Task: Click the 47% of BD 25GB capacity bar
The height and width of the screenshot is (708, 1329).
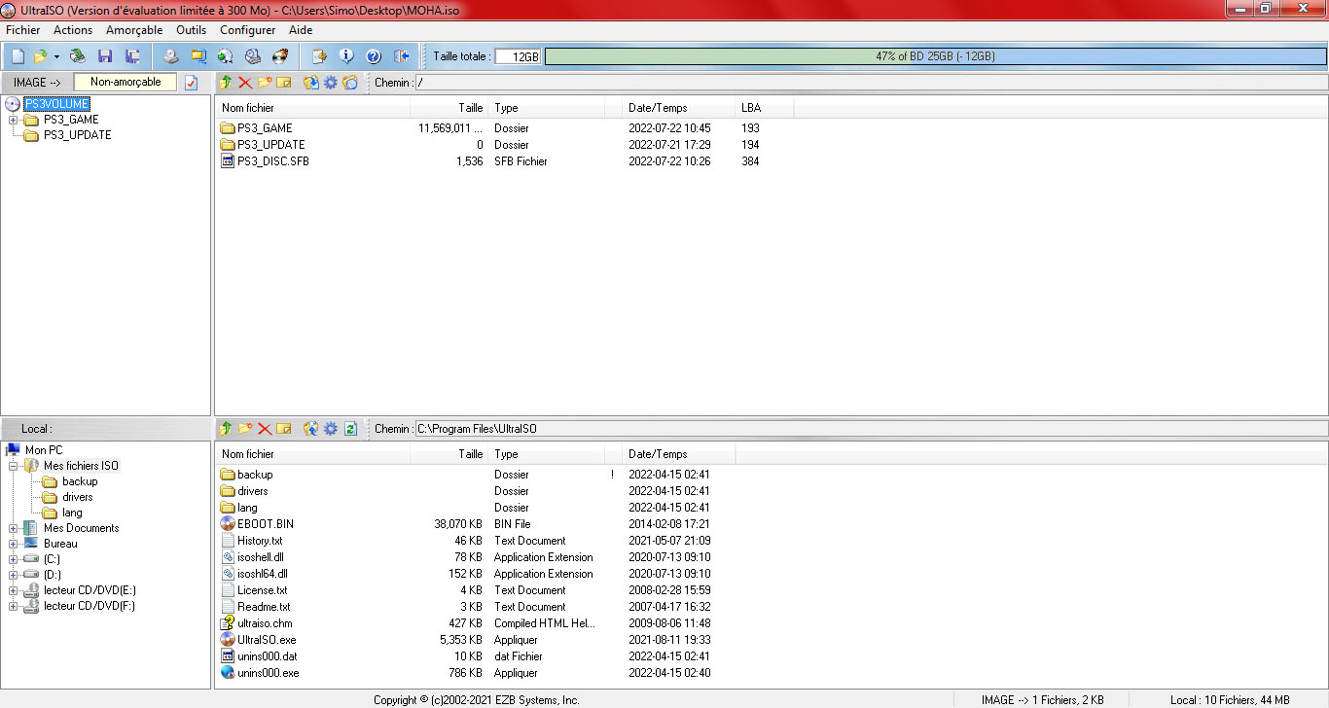Action: point(934,56)
